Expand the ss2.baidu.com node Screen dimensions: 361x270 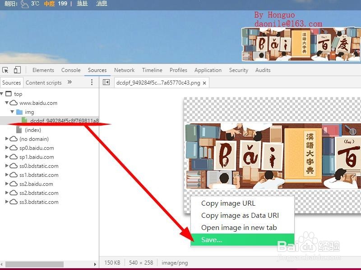tap(7, 184)
